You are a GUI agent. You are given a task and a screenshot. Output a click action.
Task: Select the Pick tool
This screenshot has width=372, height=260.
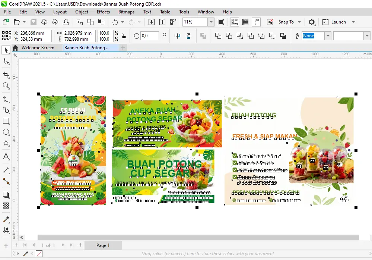click(x=6, y=50)
